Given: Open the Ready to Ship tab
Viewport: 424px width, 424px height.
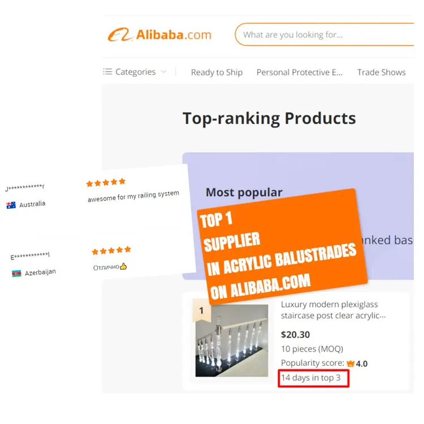Looking at the screenshot, I should pyautogui.click(x=217, y=72).
